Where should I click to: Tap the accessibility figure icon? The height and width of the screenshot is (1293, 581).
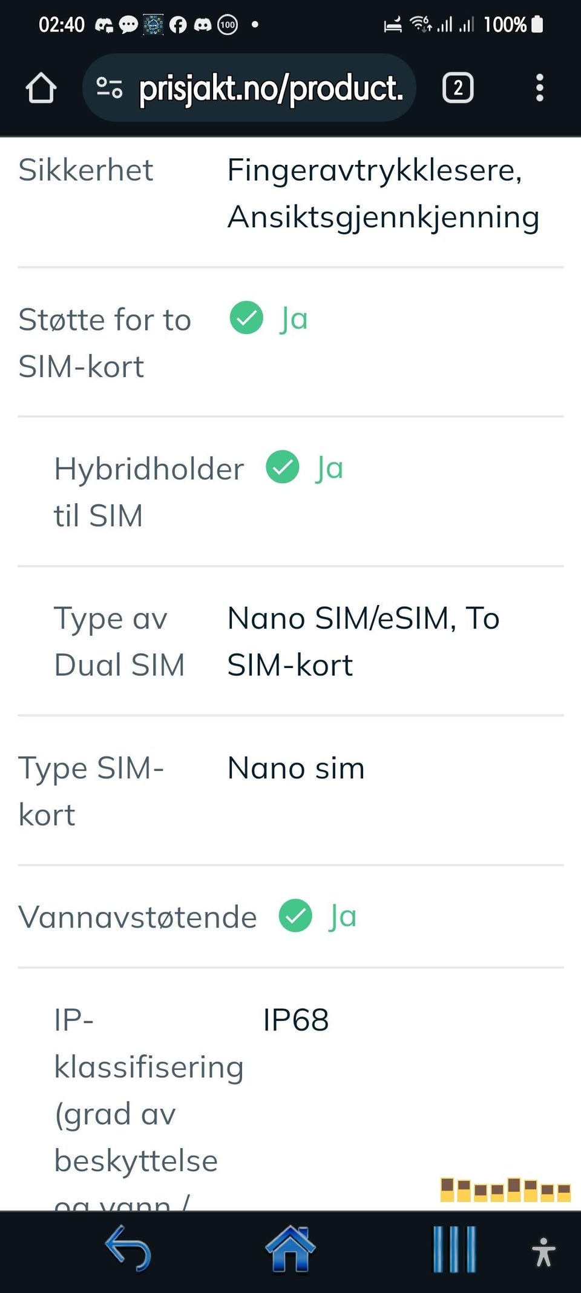pyautogui.click(x=543, y=1252)
